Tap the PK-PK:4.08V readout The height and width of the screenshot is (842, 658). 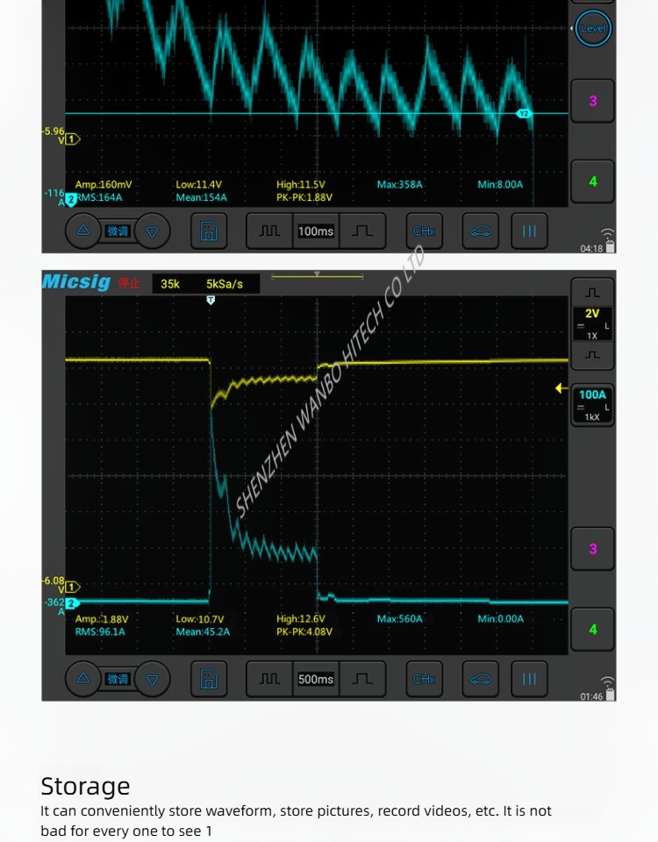(304, 632)
